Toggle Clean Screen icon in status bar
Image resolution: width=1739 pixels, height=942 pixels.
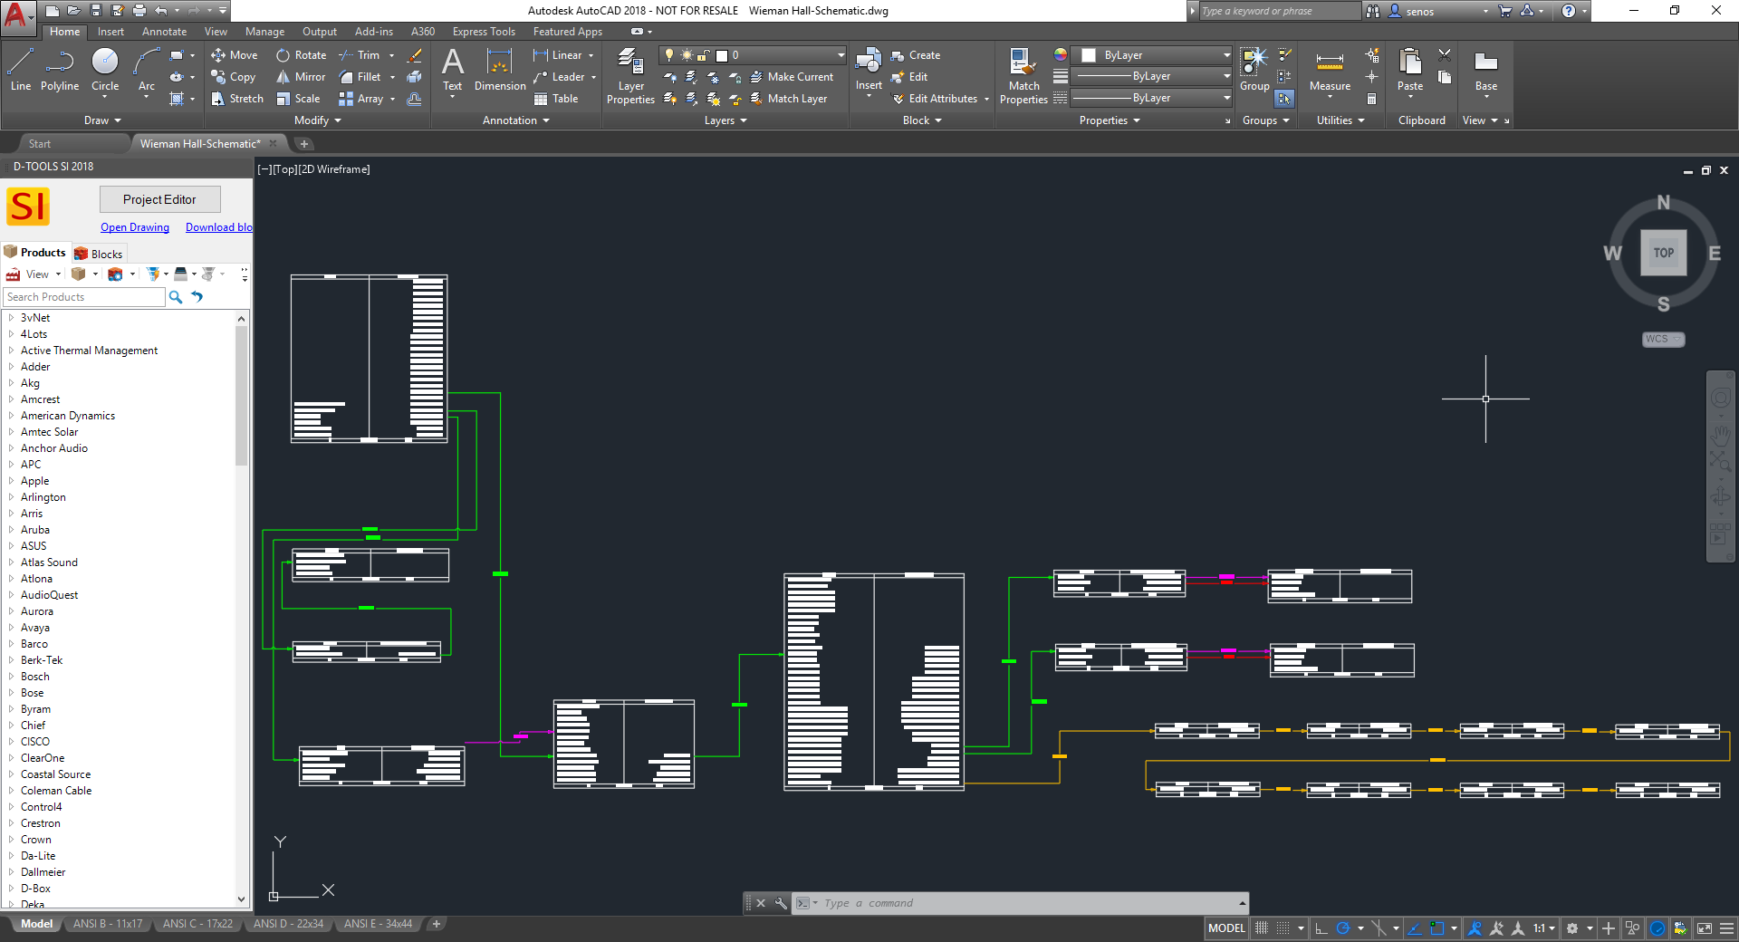point(1705,928)
